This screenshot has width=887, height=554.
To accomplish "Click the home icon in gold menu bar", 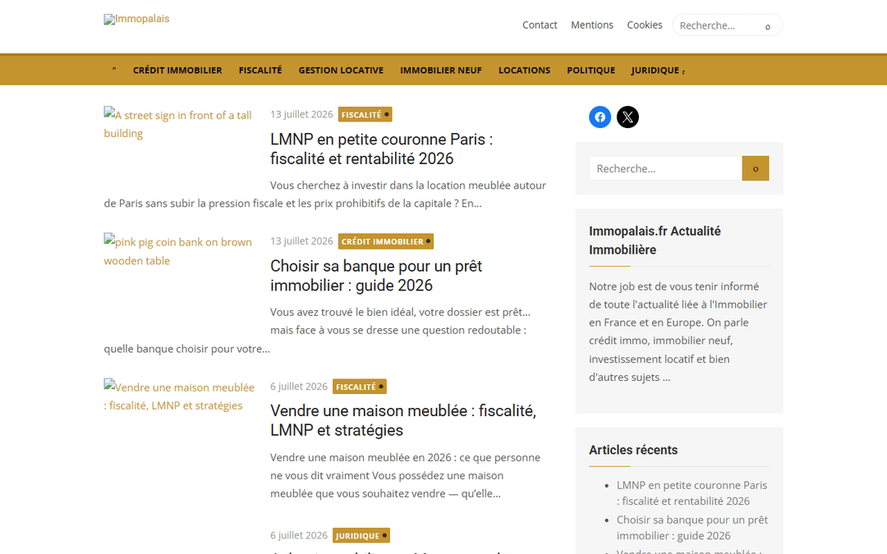I will pos(114,70).
